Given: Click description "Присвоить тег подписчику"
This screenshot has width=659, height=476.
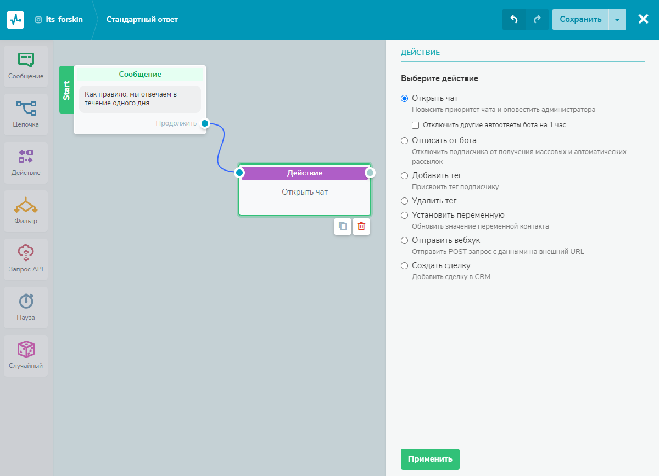Looking at the screenshot, I should [x=455, y=187].
